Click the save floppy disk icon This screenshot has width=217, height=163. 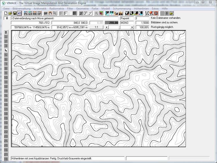[15, 13]
